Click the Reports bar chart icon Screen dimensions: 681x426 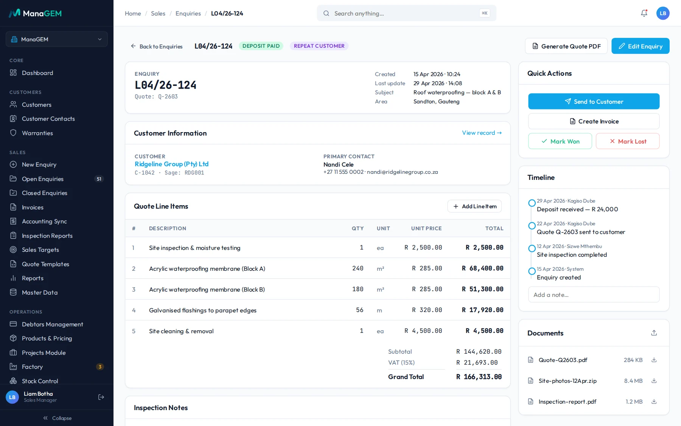coord(13,278)
